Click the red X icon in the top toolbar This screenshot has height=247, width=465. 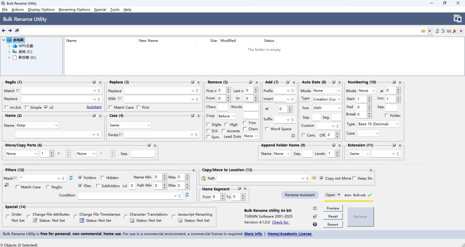click(455, 31)
